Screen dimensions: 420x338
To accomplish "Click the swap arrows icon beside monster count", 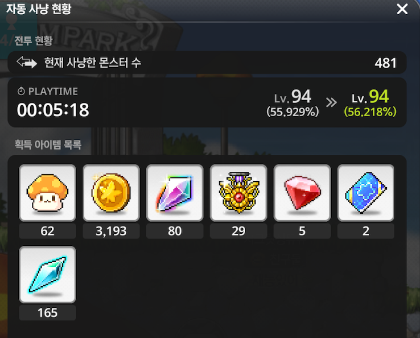I will point(27,63).
